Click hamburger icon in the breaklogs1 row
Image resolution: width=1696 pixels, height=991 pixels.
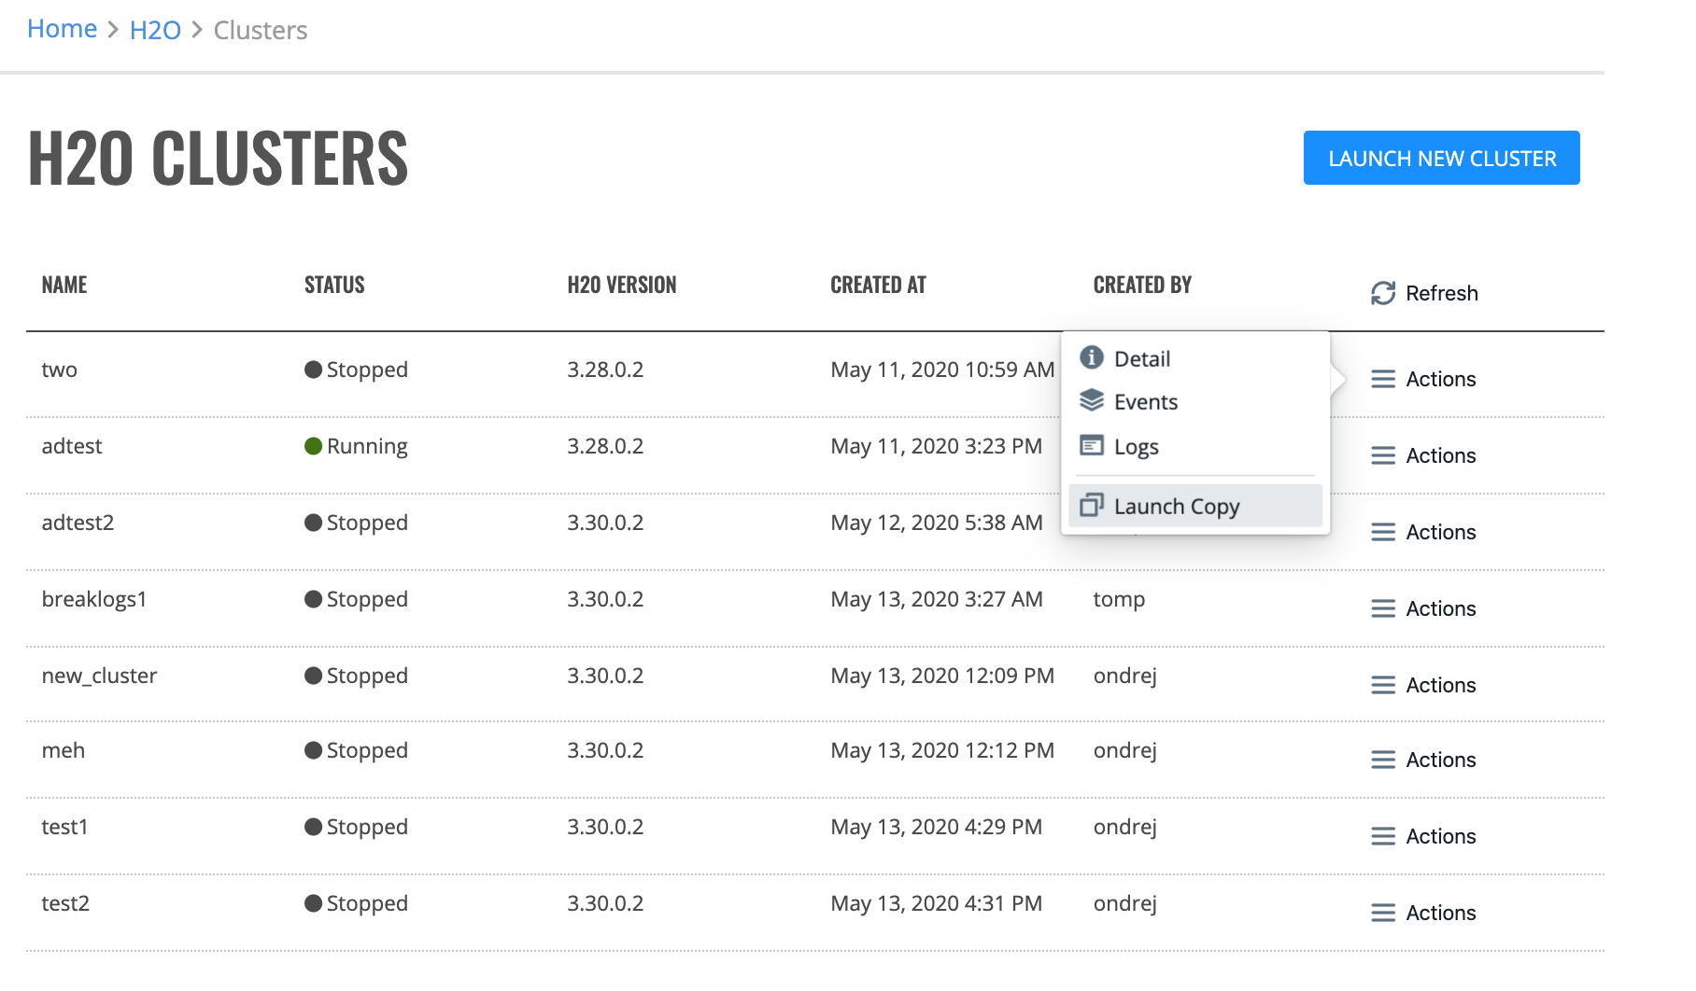point(1383,608)
